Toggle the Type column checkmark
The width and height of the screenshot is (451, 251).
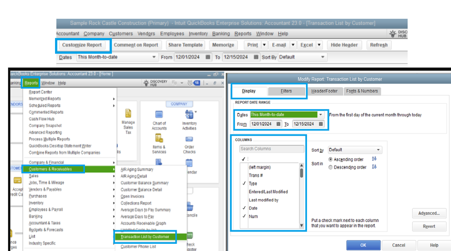pyautogui.click(x=244, y=183)
